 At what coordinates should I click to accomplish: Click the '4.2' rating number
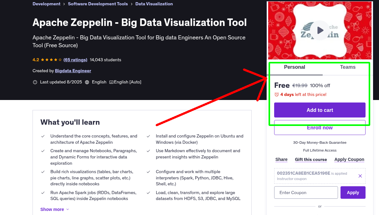pyautogui.click(x=36, y=60)
